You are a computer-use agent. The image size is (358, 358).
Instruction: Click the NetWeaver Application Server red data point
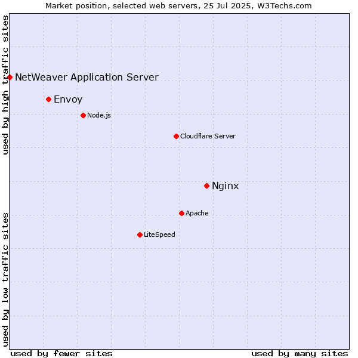click(10, 78)
